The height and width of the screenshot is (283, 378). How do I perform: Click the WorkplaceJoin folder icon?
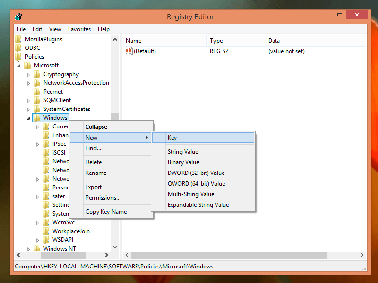coord(46,231)
